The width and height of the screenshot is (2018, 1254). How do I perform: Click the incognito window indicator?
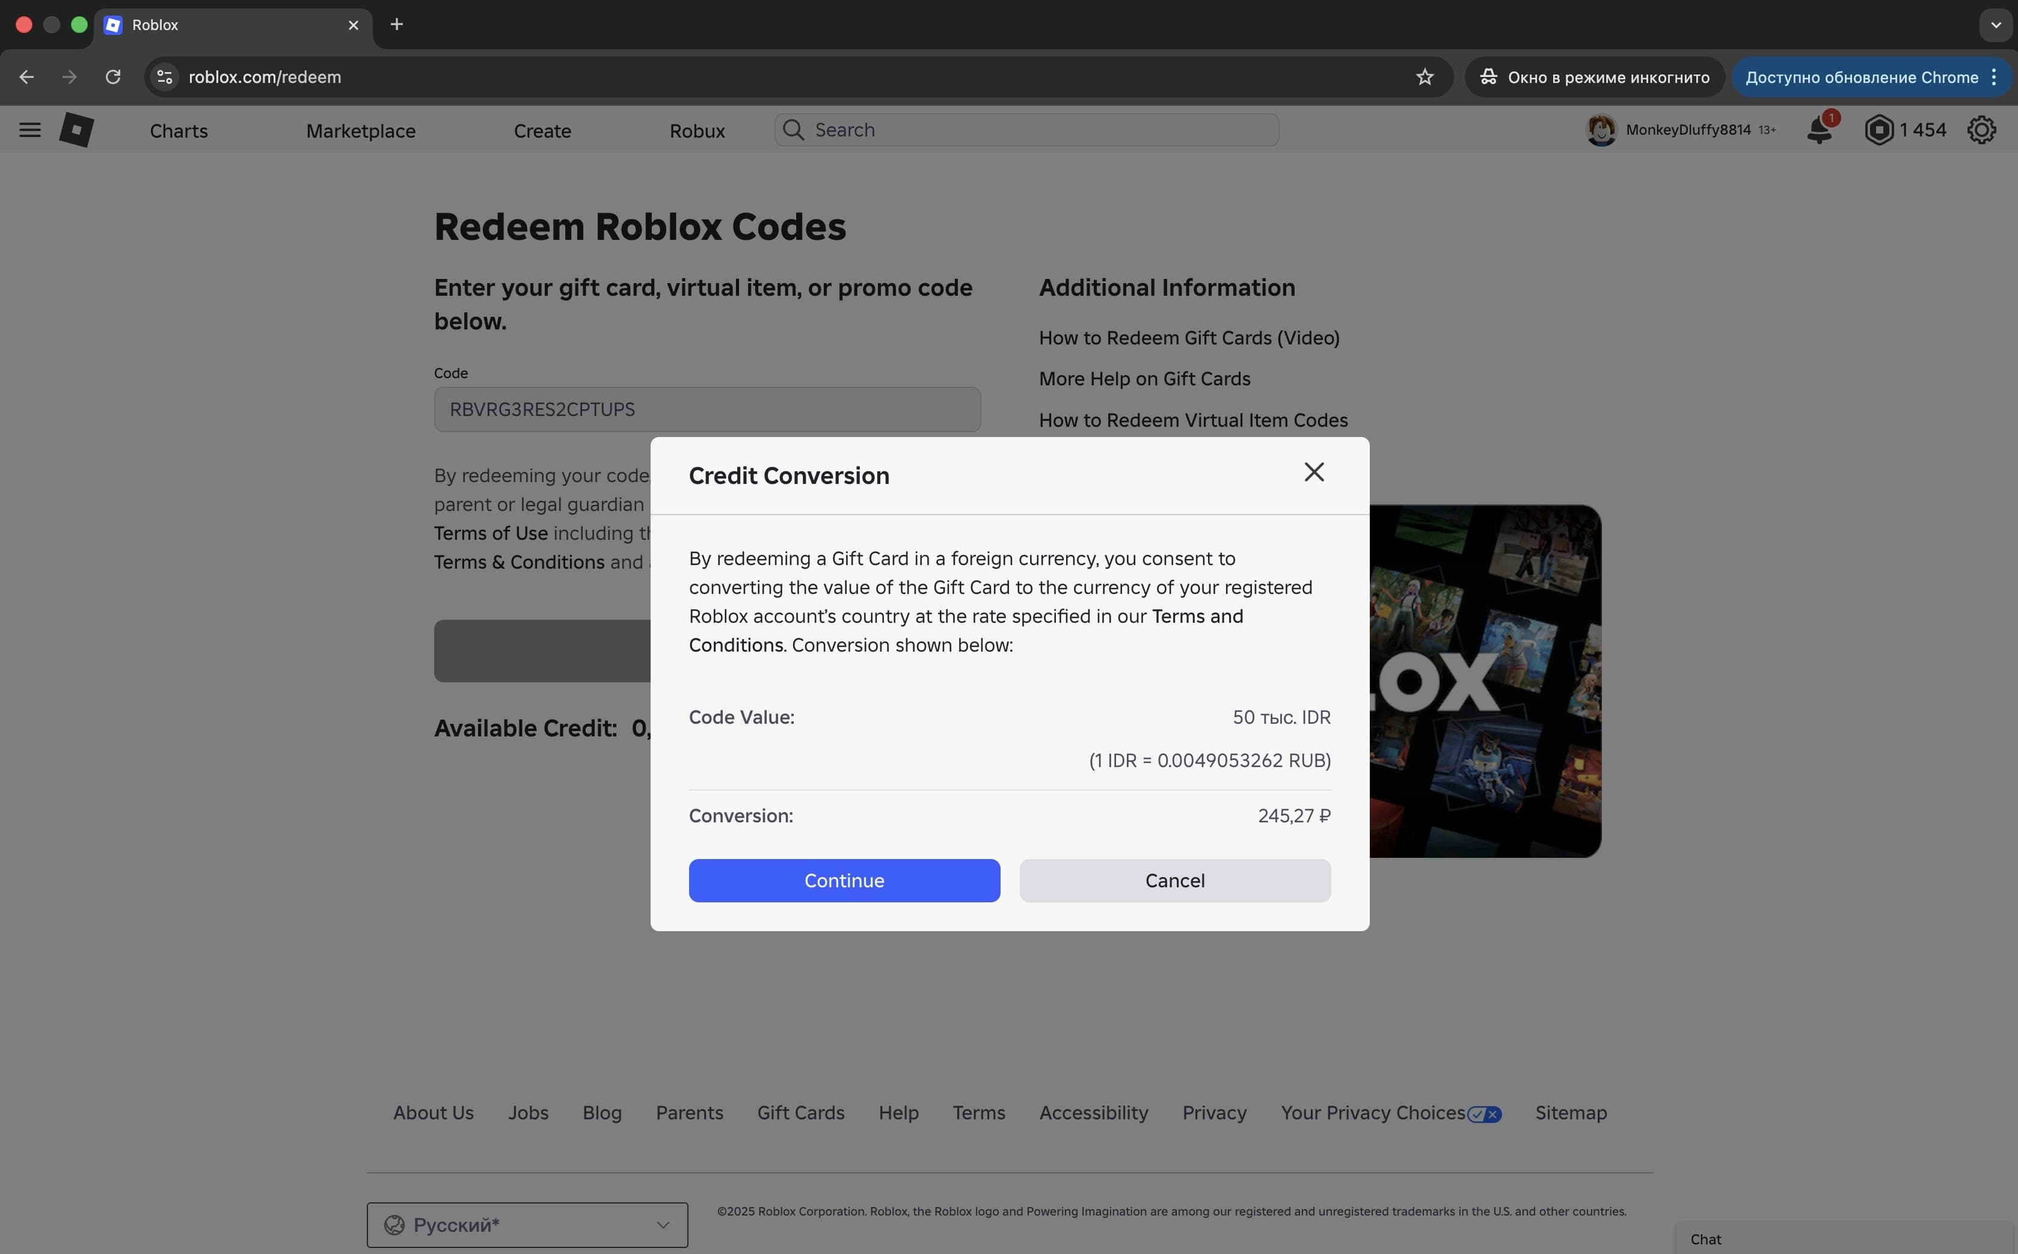pos(1595,77)
